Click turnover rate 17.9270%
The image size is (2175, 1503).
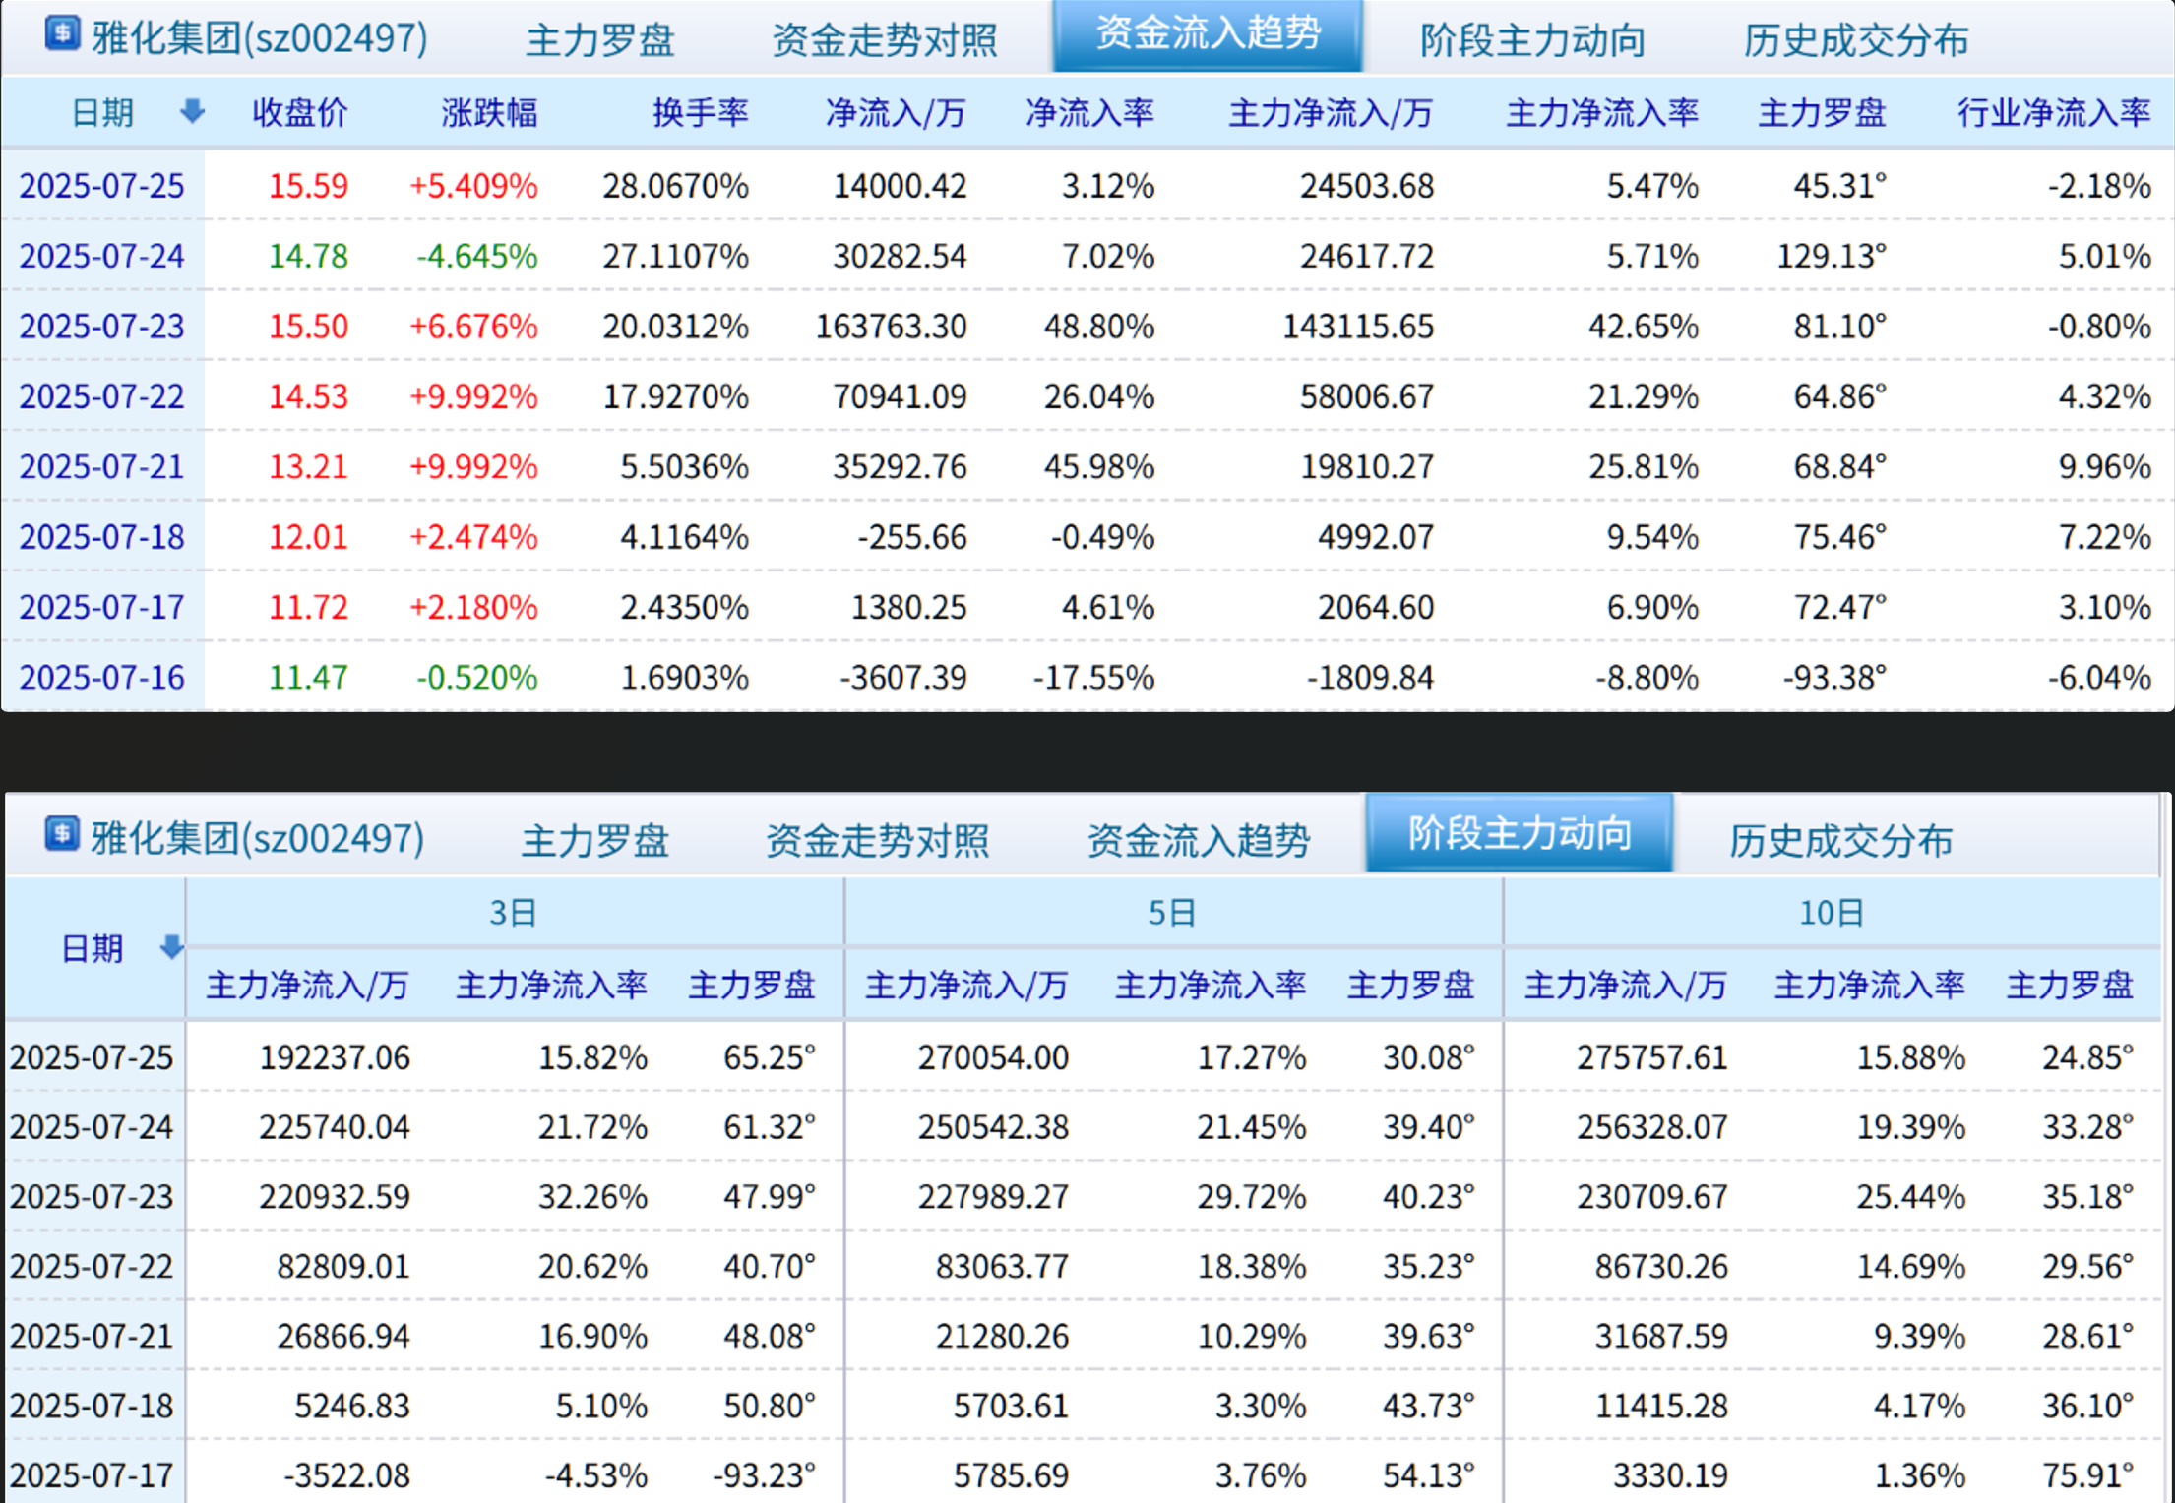[675, 396]
